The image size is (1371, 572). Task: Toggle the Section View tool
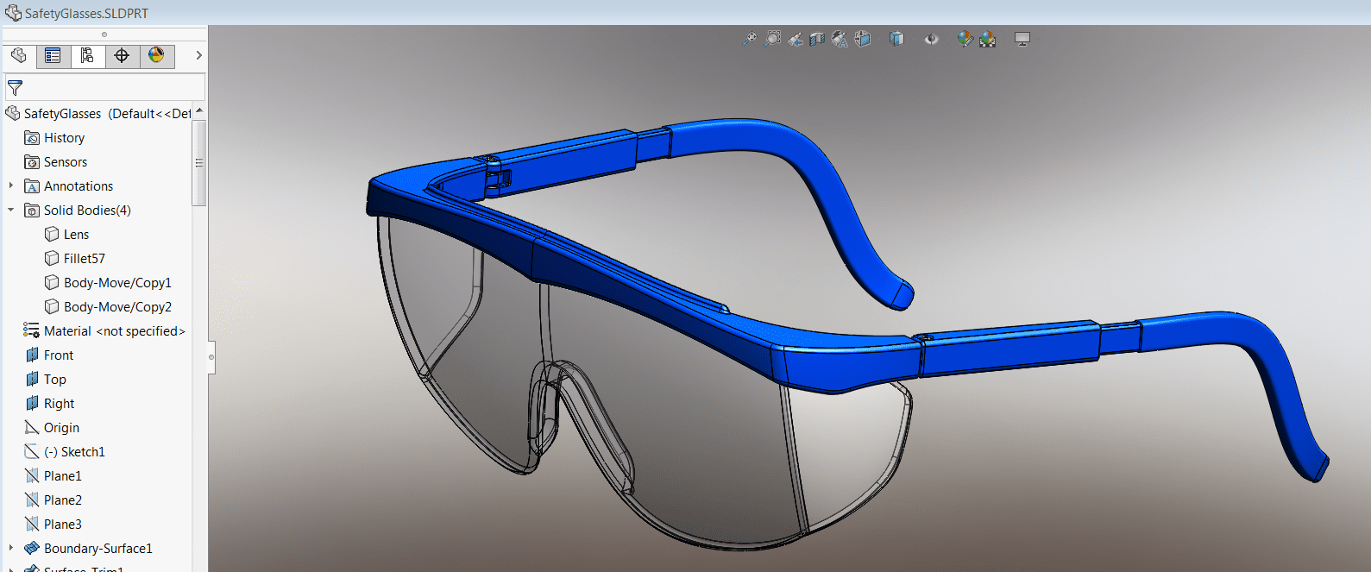click(817, 39)
